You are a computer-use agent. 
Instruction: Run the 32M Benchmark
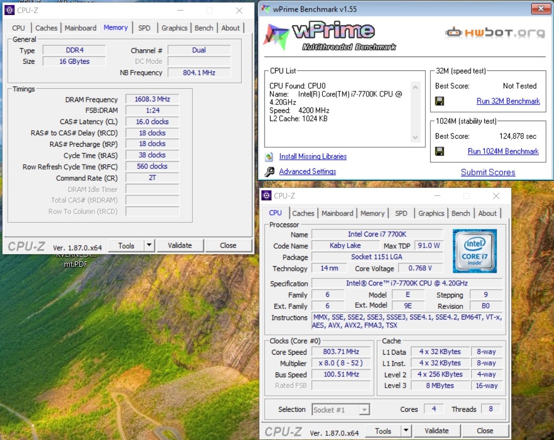[508, 101]
